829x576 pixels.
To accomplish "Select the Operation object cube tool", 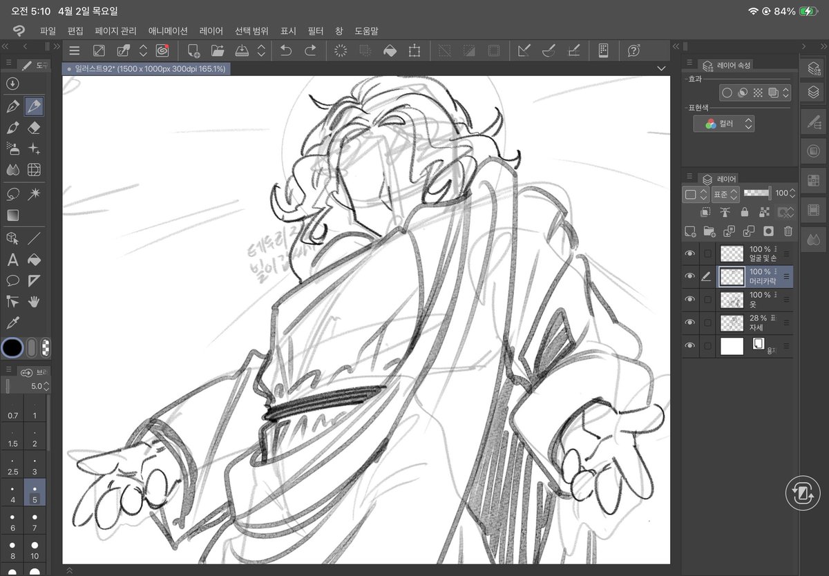I will (x=12, y=238).
